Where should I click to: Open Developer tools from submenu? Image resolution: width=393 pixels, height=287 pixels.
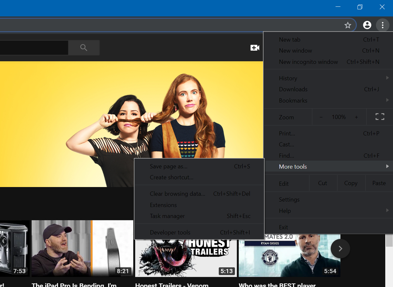pyautogui.click(x=170, y=233)
